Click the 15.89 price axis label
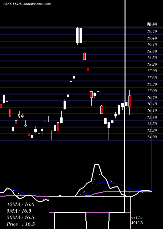The height and width of the screenshot is (229, 163). click(x=152, y=117)
